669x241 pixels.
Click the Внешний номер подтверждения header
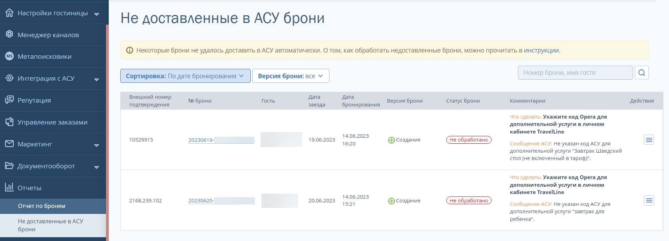(x=150, y=101)
